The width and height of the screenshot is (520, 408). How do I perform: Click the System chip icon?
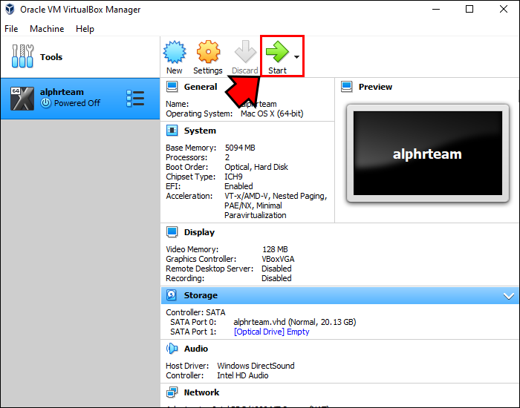(x=172, y=131)
